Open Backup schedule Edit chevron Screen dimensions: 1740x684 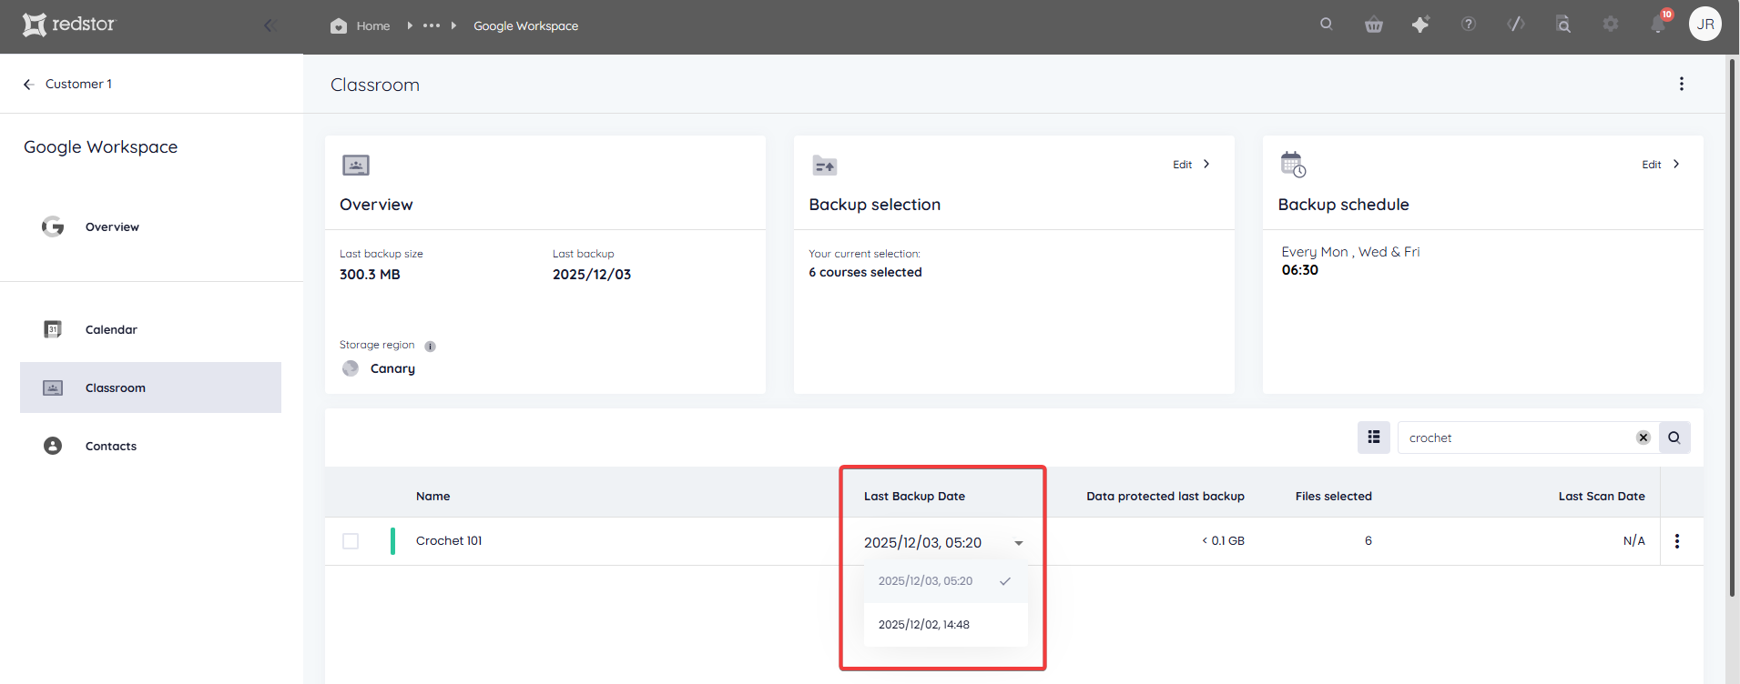[1676, 165]
